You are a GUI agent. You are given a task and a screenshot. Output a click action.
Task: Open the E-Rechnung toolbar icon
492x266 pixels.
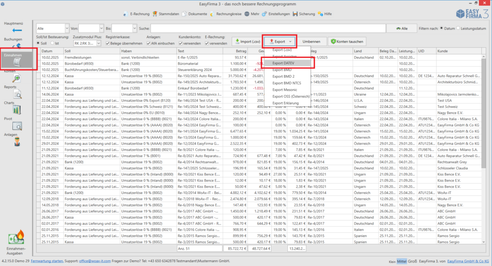(x=125, y=14)
